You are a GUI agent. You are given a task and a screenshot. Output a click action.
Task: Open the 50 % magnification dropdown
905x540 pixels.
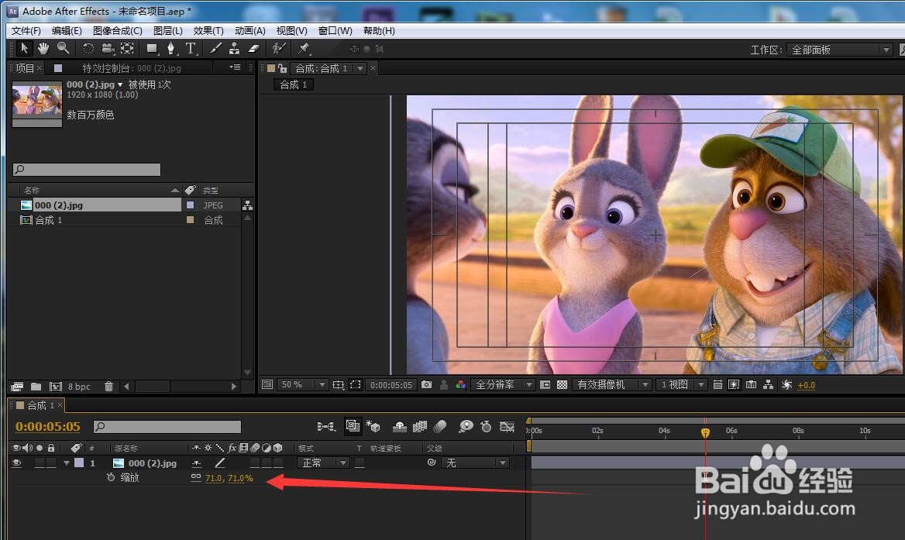[302, 385]
